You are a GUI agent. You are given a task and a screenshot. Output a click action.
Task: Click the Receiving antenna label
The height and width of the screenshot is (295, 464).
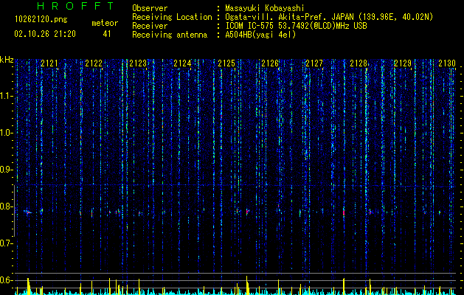pos(170,35)
